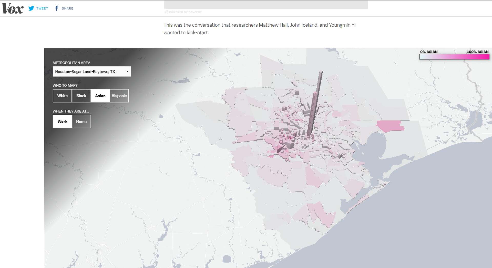
Task: Click the SHARE label
Action: tap(68, 8)
